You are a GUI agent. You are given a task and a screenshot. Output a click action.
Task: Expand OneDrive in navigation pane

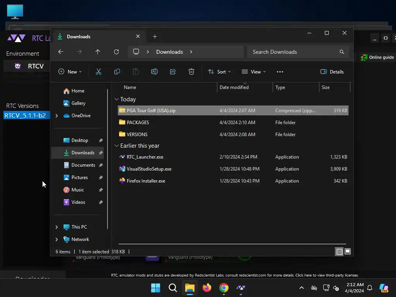(x=56, y=116)
